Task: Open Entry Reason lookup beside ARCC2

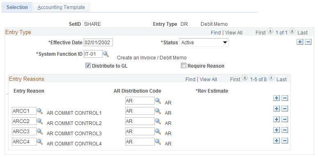Action: click(x=40, y=121)
